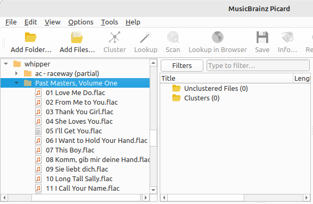Open the Edit menu
This screenshot has width=313, height=204.
coord(31,22)
